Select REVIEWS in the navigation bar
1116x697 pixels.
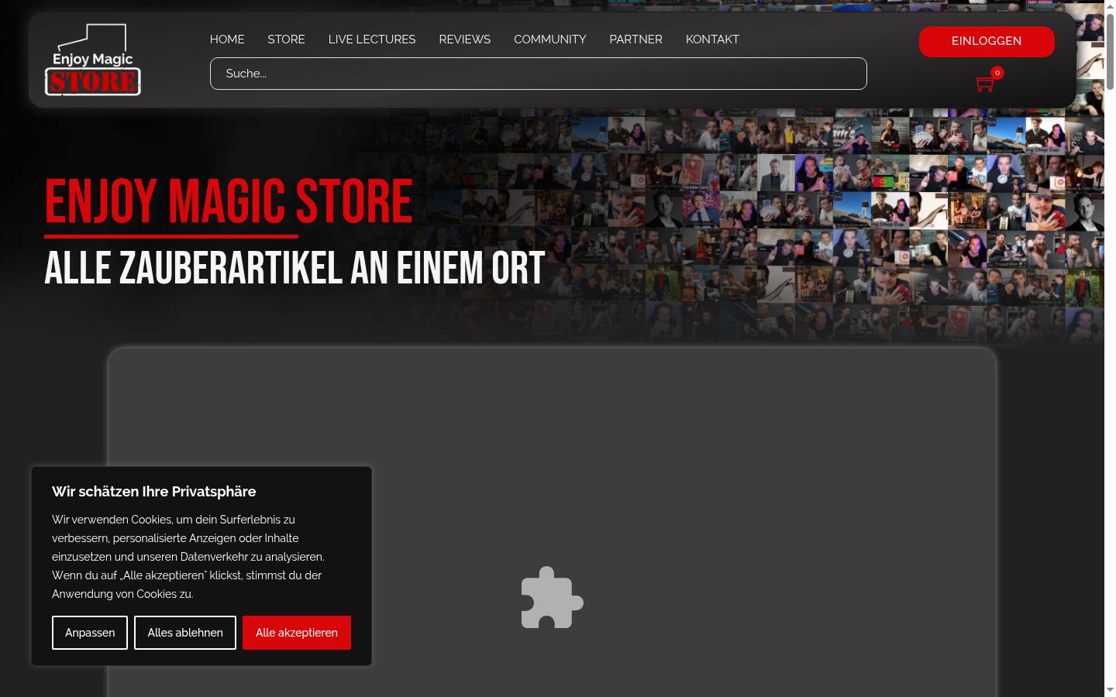pos(465,39)
